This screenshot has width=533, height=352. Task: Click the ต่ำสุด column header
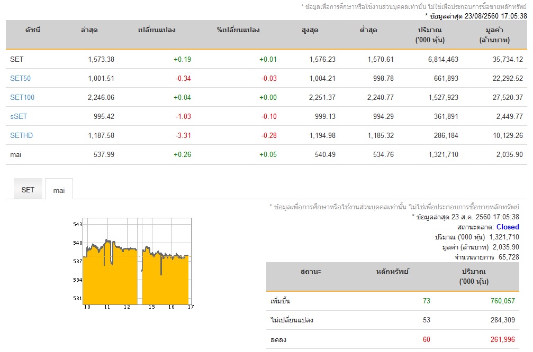tap(368, 30)
